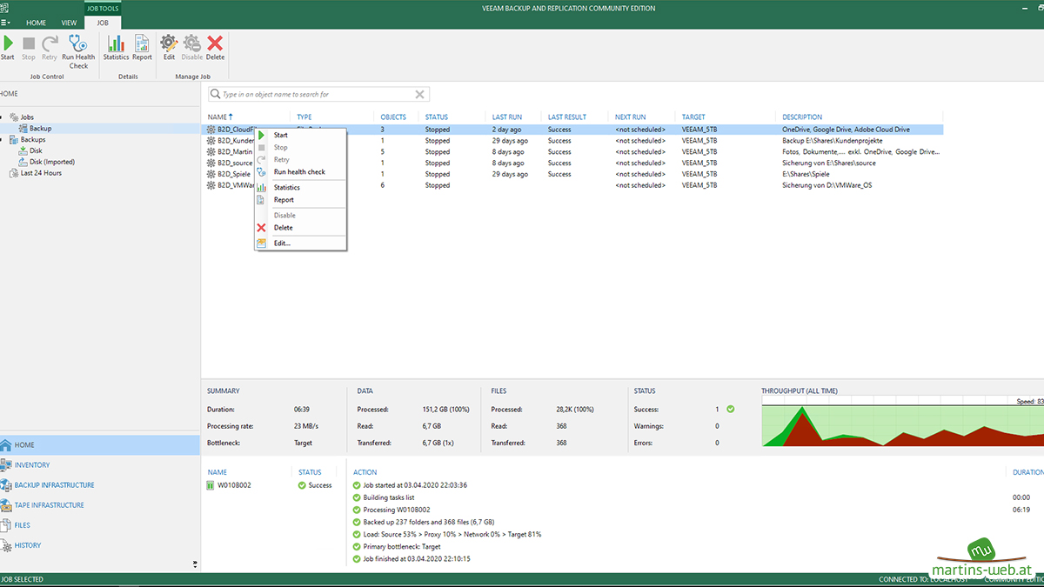Click the gear icon beside B2D_Kunden job

coord(211,141)
